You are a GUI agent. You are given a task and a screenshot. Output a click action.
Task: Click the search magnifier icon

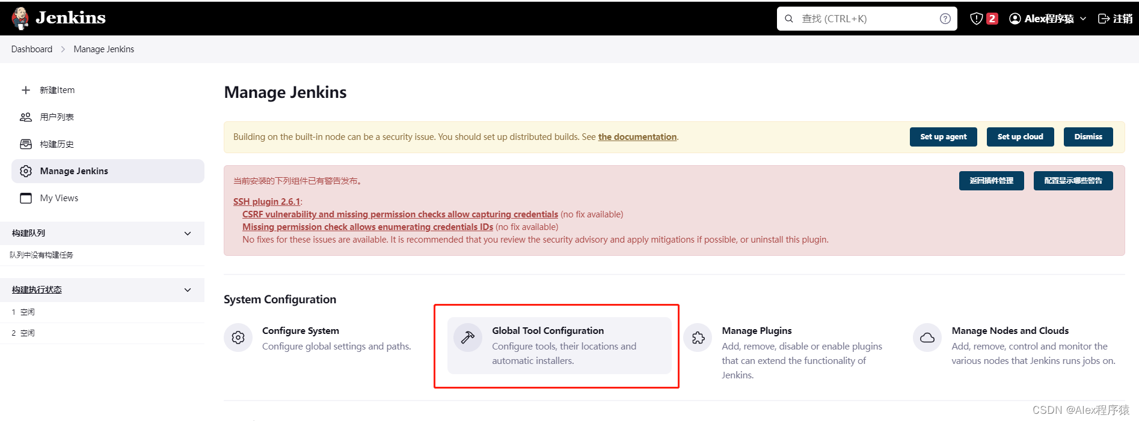[x=789, y=19]
